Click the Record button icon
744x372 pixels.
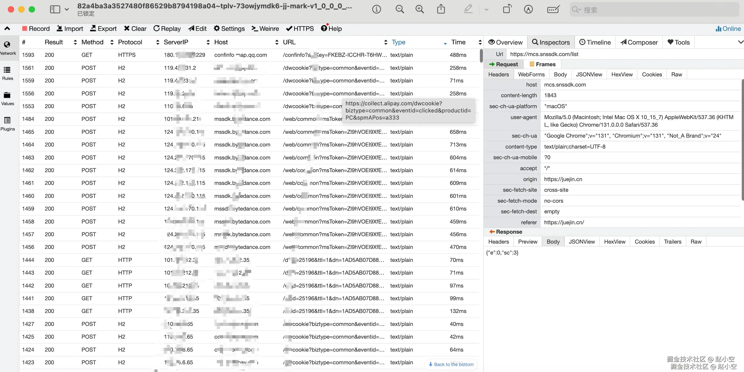[x=25, y=29]
